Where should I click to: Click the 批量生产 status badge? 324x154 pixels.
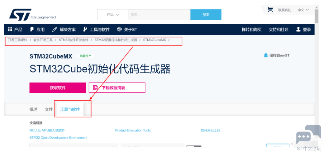(x=86, y=56)
